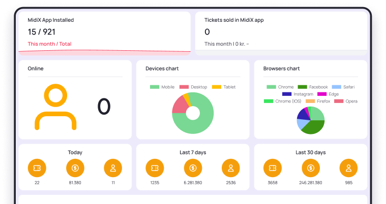The width and height of the screenshot is (386, 204).
Task: Toggle Edge legend swatch in Browsers chart
Action: (322, 94)
